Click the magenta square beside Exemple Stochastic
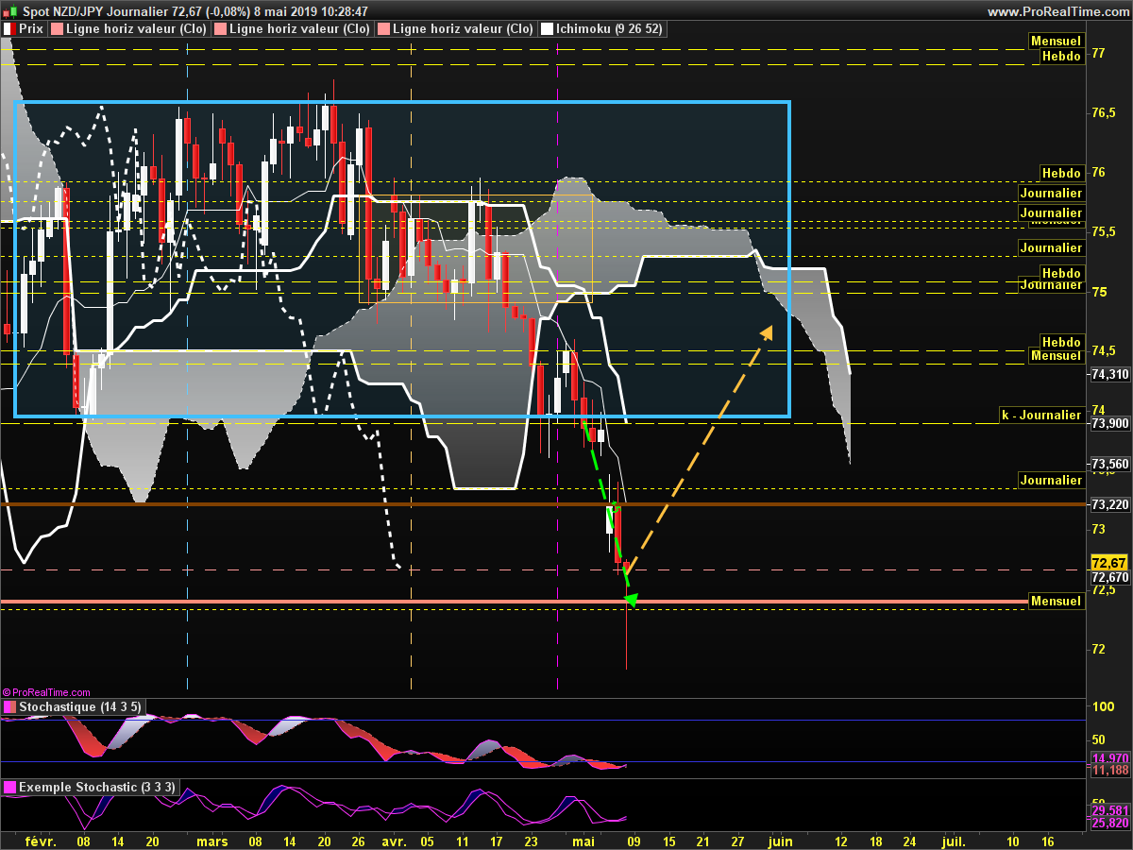This screenshot has height=850, width=1133. click(9, 787)
